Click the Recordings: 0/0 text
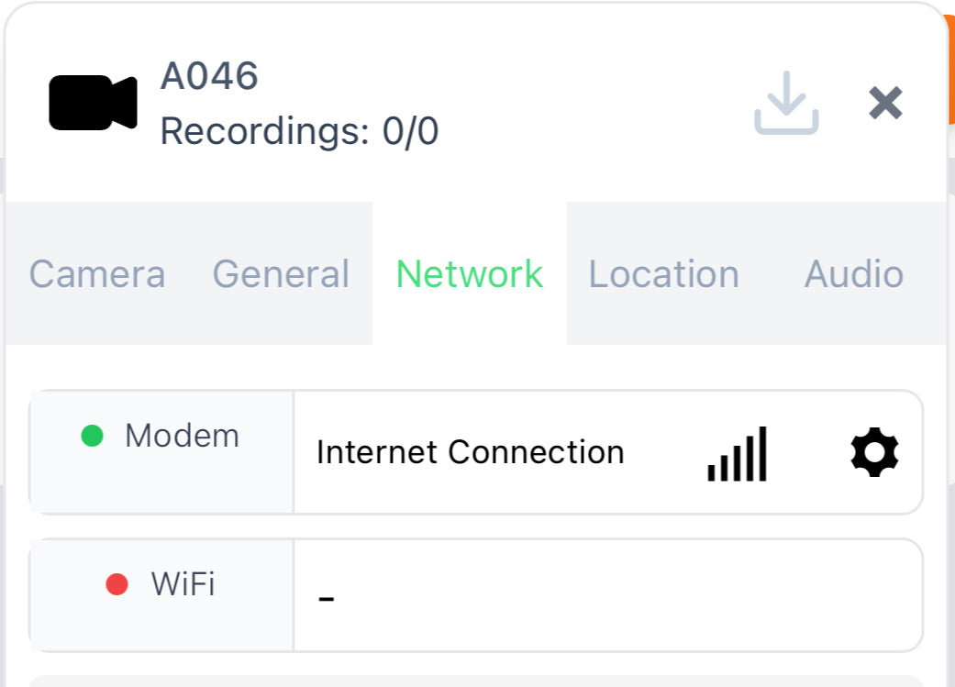Image resolution: width=955 pixels, height=687 pixels. pos(299,131)
